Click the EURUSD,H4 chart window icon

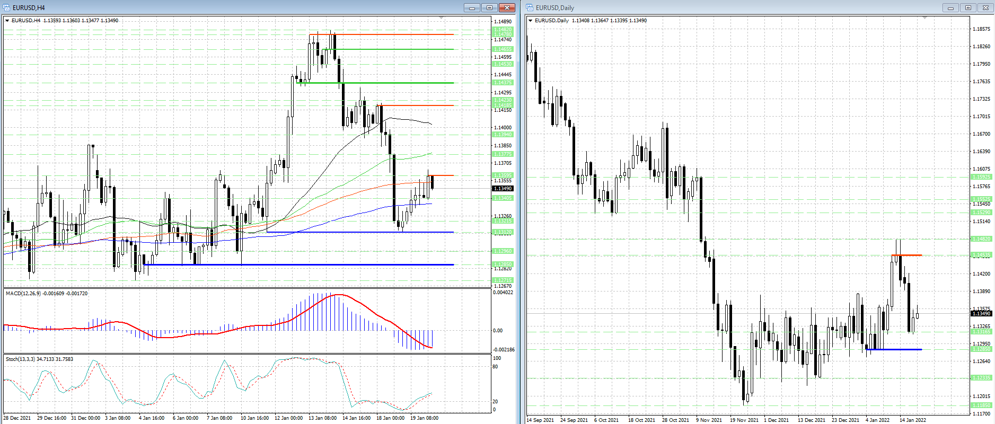coord(7,7)
